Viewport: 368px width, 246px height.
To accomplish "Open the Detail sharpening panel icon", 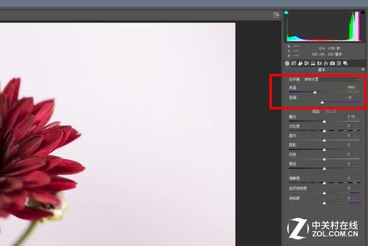I will tap(300, 63).
